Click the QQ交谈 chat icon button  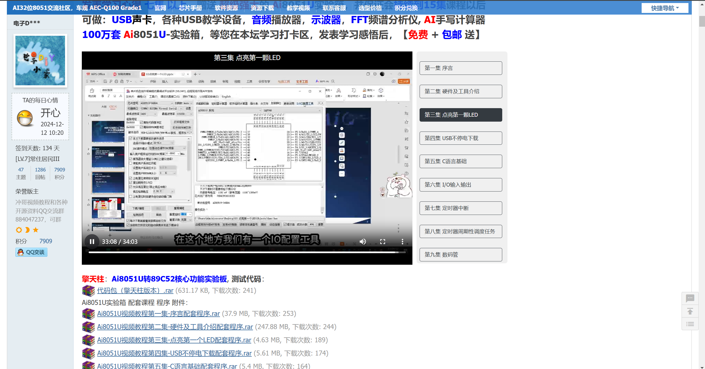coord(31,252)
